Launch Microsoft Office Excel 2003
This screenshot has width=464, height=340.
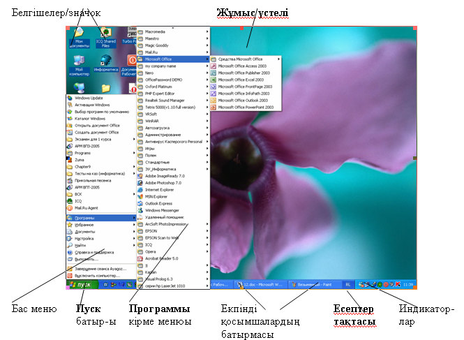246,80
